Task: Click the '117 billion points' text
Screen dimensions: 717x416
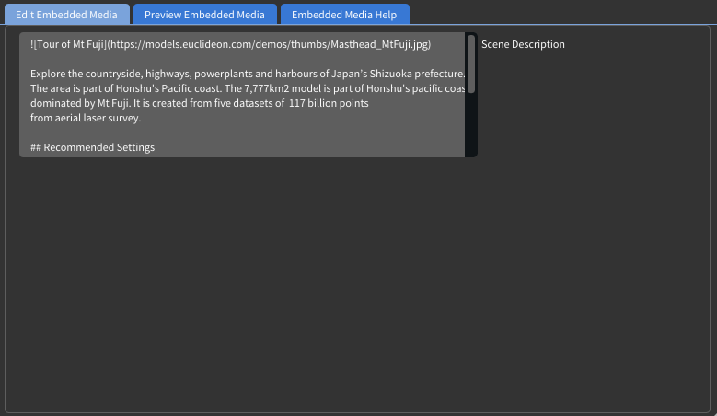Action: coord(328,103)
